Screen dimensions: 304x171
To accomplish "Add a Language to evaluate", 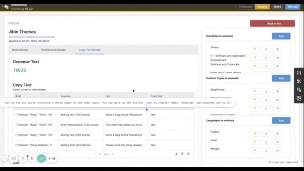I will click(x=281, y=121).
